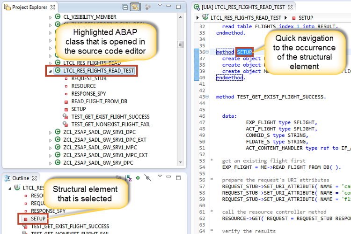
Task: Click test method icon of TEST_GET_EXIST_FLIGHT_SUCCESS in Project Explorer
Action: click(x=66, y=116)
